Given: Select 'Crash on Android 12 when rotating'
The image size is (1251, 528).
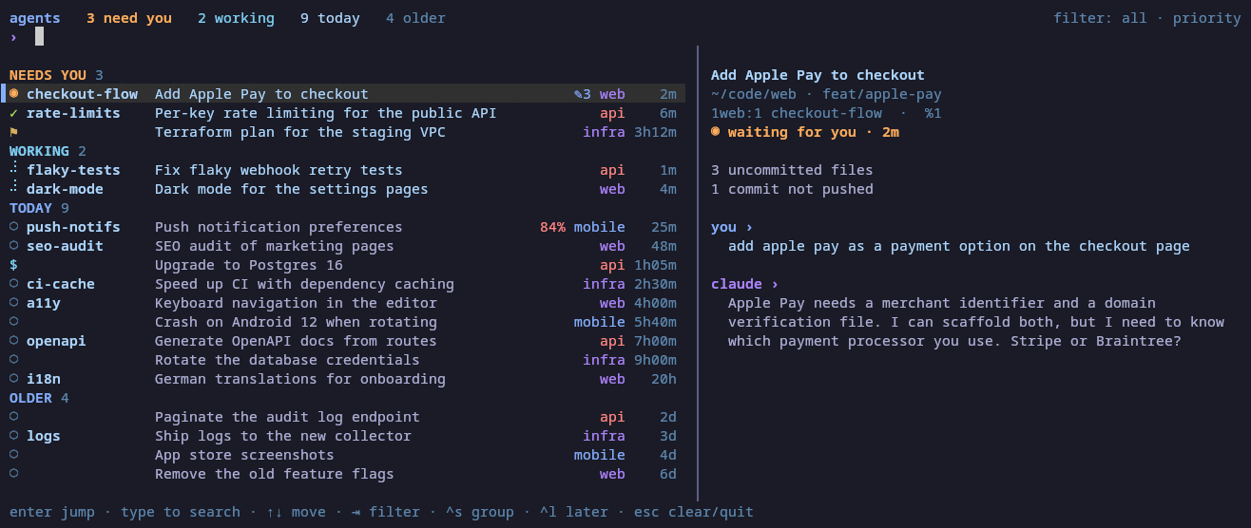Looking at the screenshot, I should click(296, 322).
